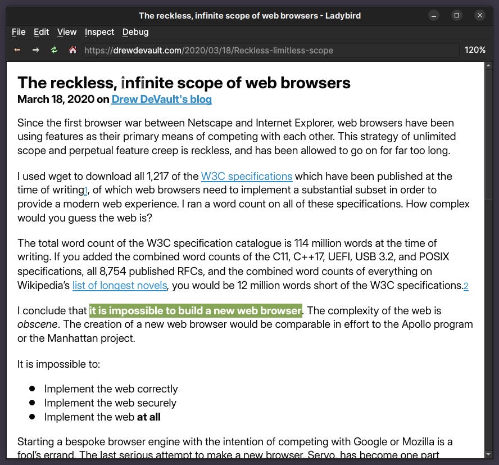The height and width of the screenshot is (465, 499).
Task: Click footnote 1 after 'time of writing'
Action: click(85, 191)
